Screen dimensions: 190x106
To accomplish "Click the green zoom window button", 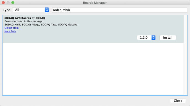I will tap(13, 3).
